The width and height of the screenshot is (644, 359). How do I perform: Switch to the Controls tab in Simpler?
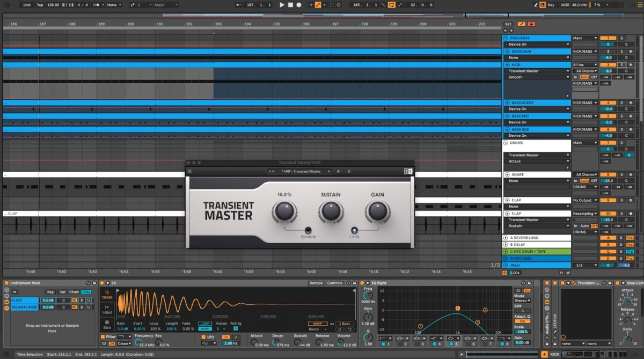335,283
